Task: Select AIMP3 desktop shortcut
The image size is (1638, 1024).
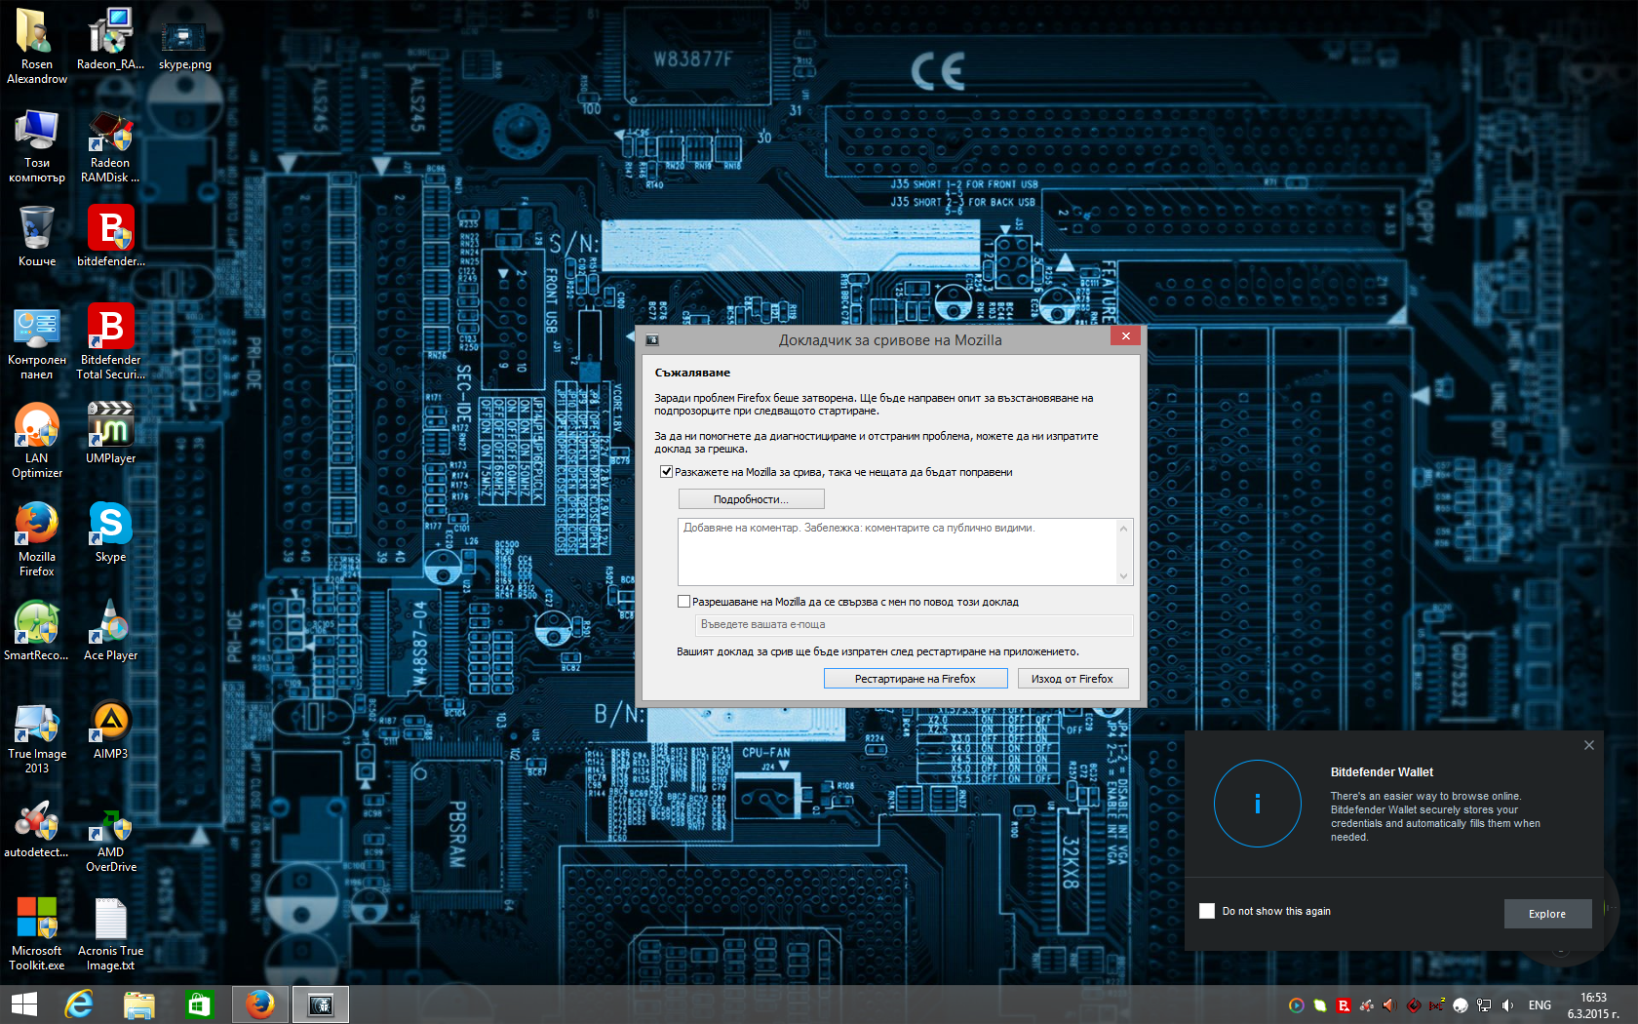Action: pyautogui.click(x=110, y=729)
